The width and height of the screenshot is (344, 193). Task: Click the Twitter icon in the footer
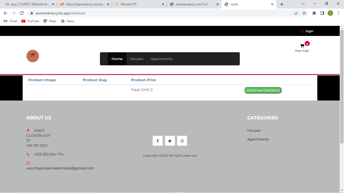click(170, 141)
